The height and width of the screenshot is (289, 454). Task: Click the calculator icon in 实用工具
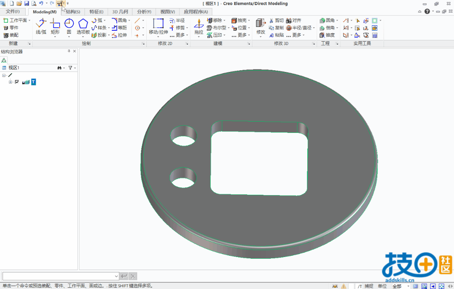[x=375, y=35]
